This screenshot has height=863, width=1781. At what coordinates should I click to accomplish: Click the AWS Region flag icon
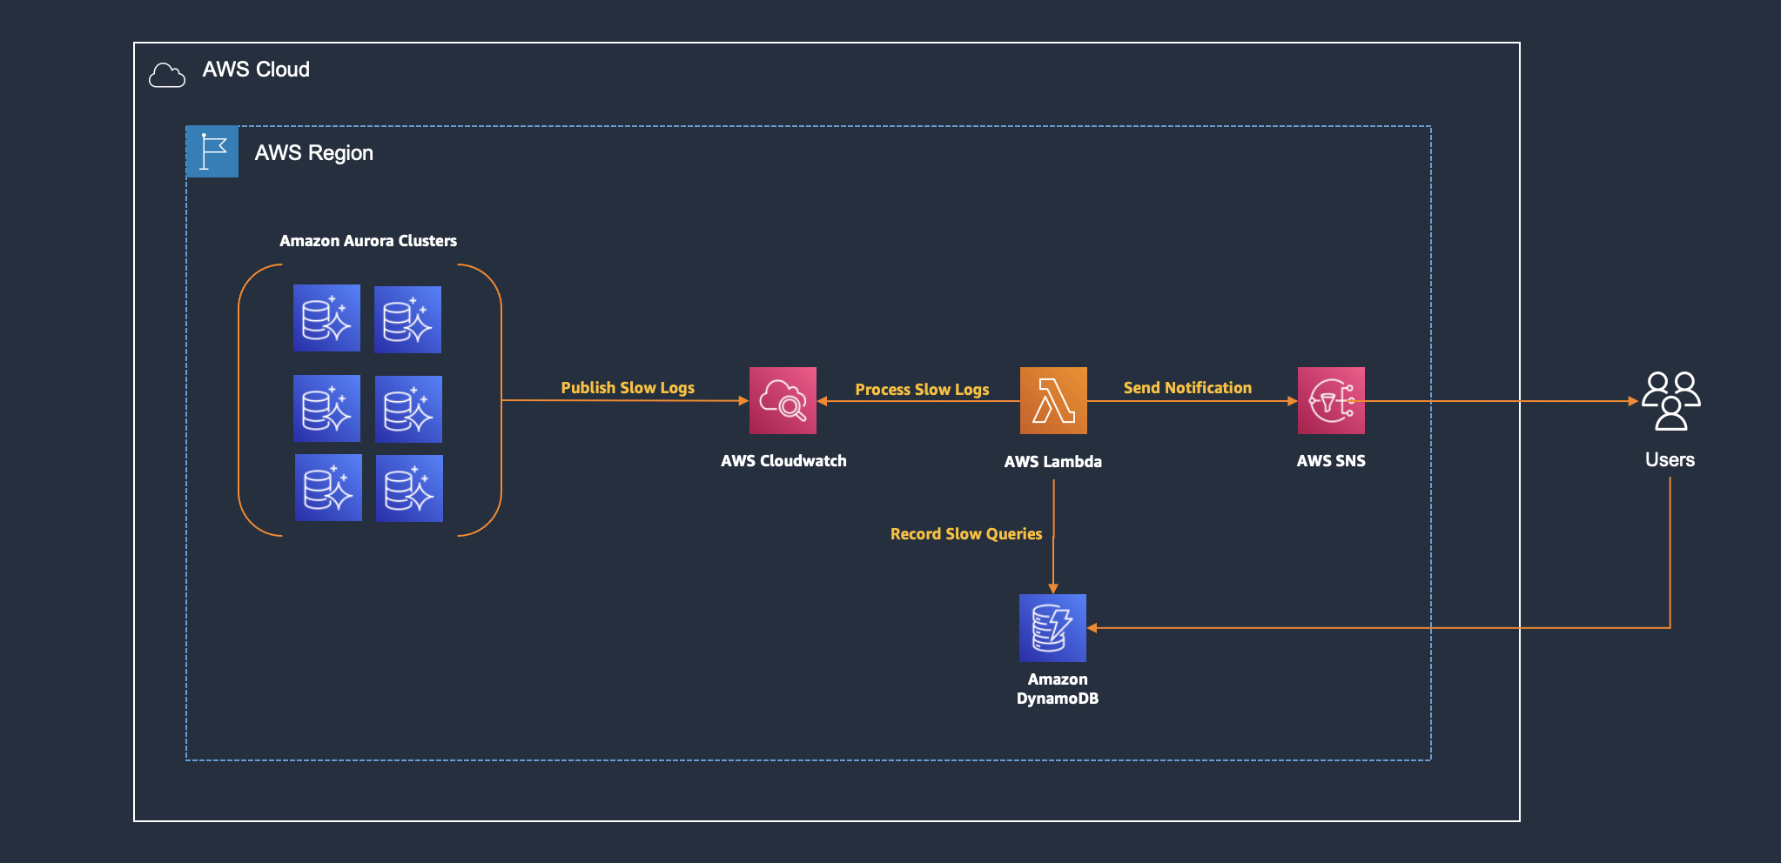(212, 152)
